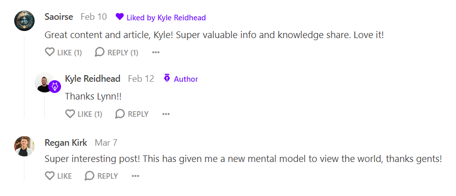Click the purple author pen badge on avatar
Screen dimensions: 456x196
[55, 87]
